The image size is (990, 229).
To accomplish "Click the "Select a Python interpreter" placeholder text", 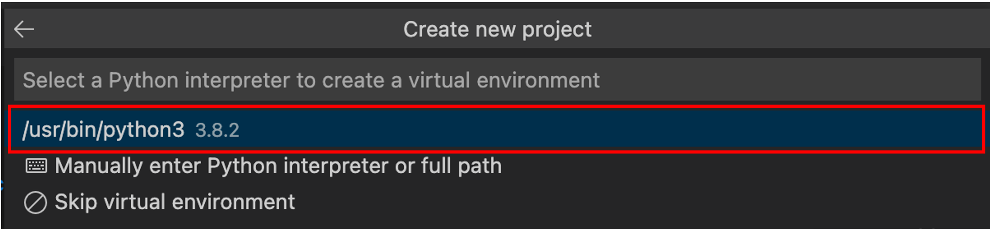I will (x=311, y=80).
